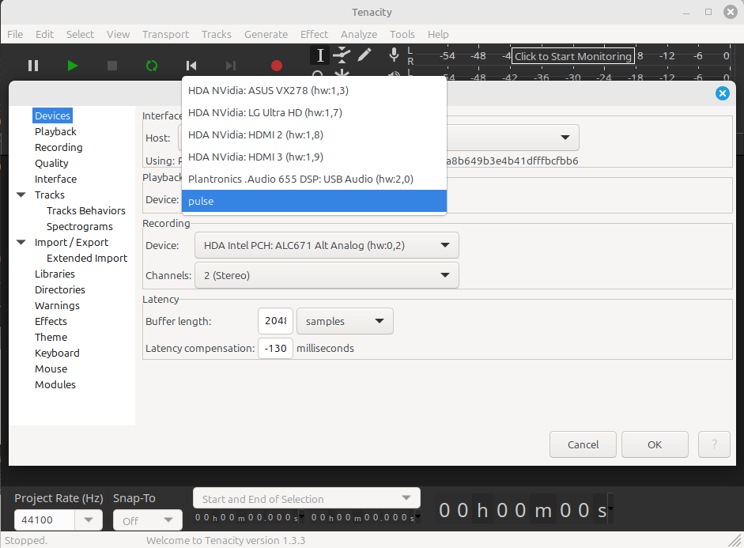Open the Snap-To Off dropdown
744x548 pixels.
(148, 520)
